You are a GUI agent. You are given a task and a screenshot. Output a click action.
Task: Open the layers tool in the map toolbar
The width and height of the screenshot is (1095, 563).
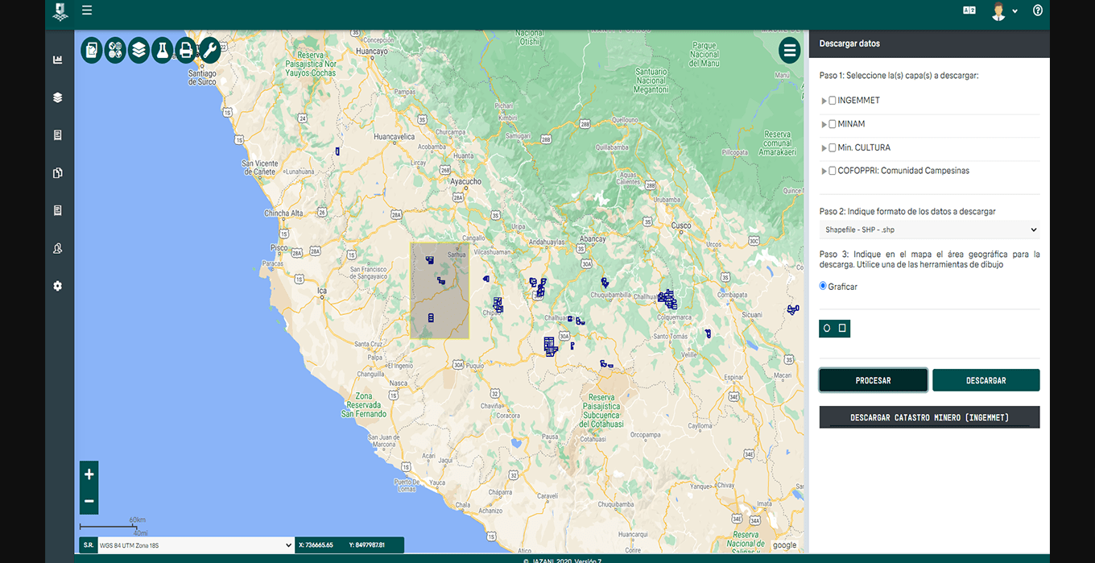[139, 50]
